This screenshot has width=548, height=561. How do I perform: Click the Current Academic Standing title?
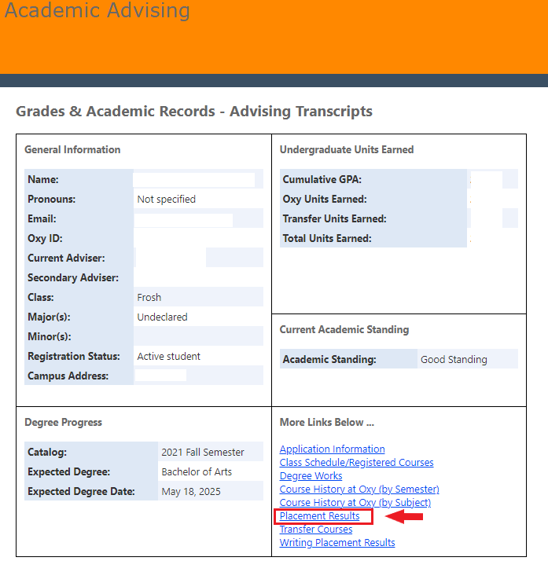pyautogui.click(x=344, y=329)
